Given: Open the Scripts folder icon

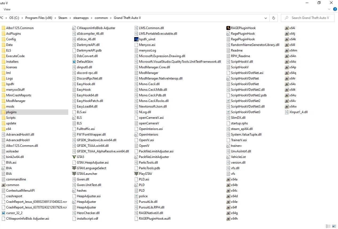Looking at the screenshot, I should [x=3, y=118].
